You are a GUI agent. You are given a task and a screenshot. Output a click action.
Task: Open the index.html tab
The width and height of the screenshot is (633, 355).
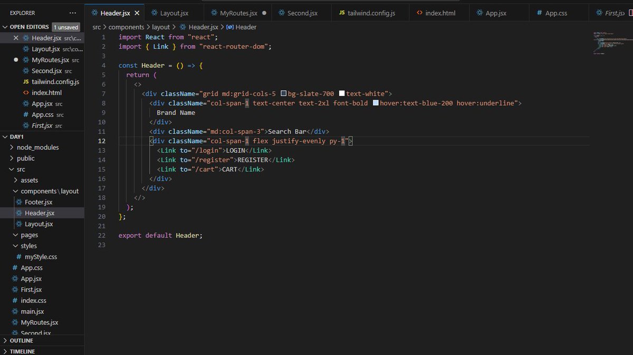click(x=440, y=13)
